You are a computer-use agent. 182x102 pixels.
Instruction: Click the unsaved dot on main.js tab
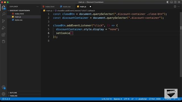click(x=90, y=7)
